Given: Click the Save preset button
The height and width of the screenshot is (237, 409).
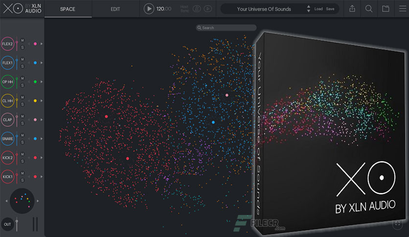Looking at the screenshot, I should (330, 9).
